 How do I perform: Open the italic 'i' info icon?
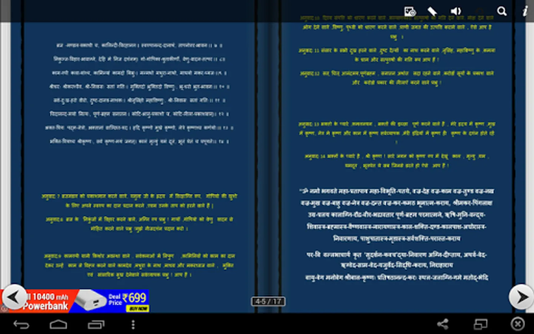(525, 11)
